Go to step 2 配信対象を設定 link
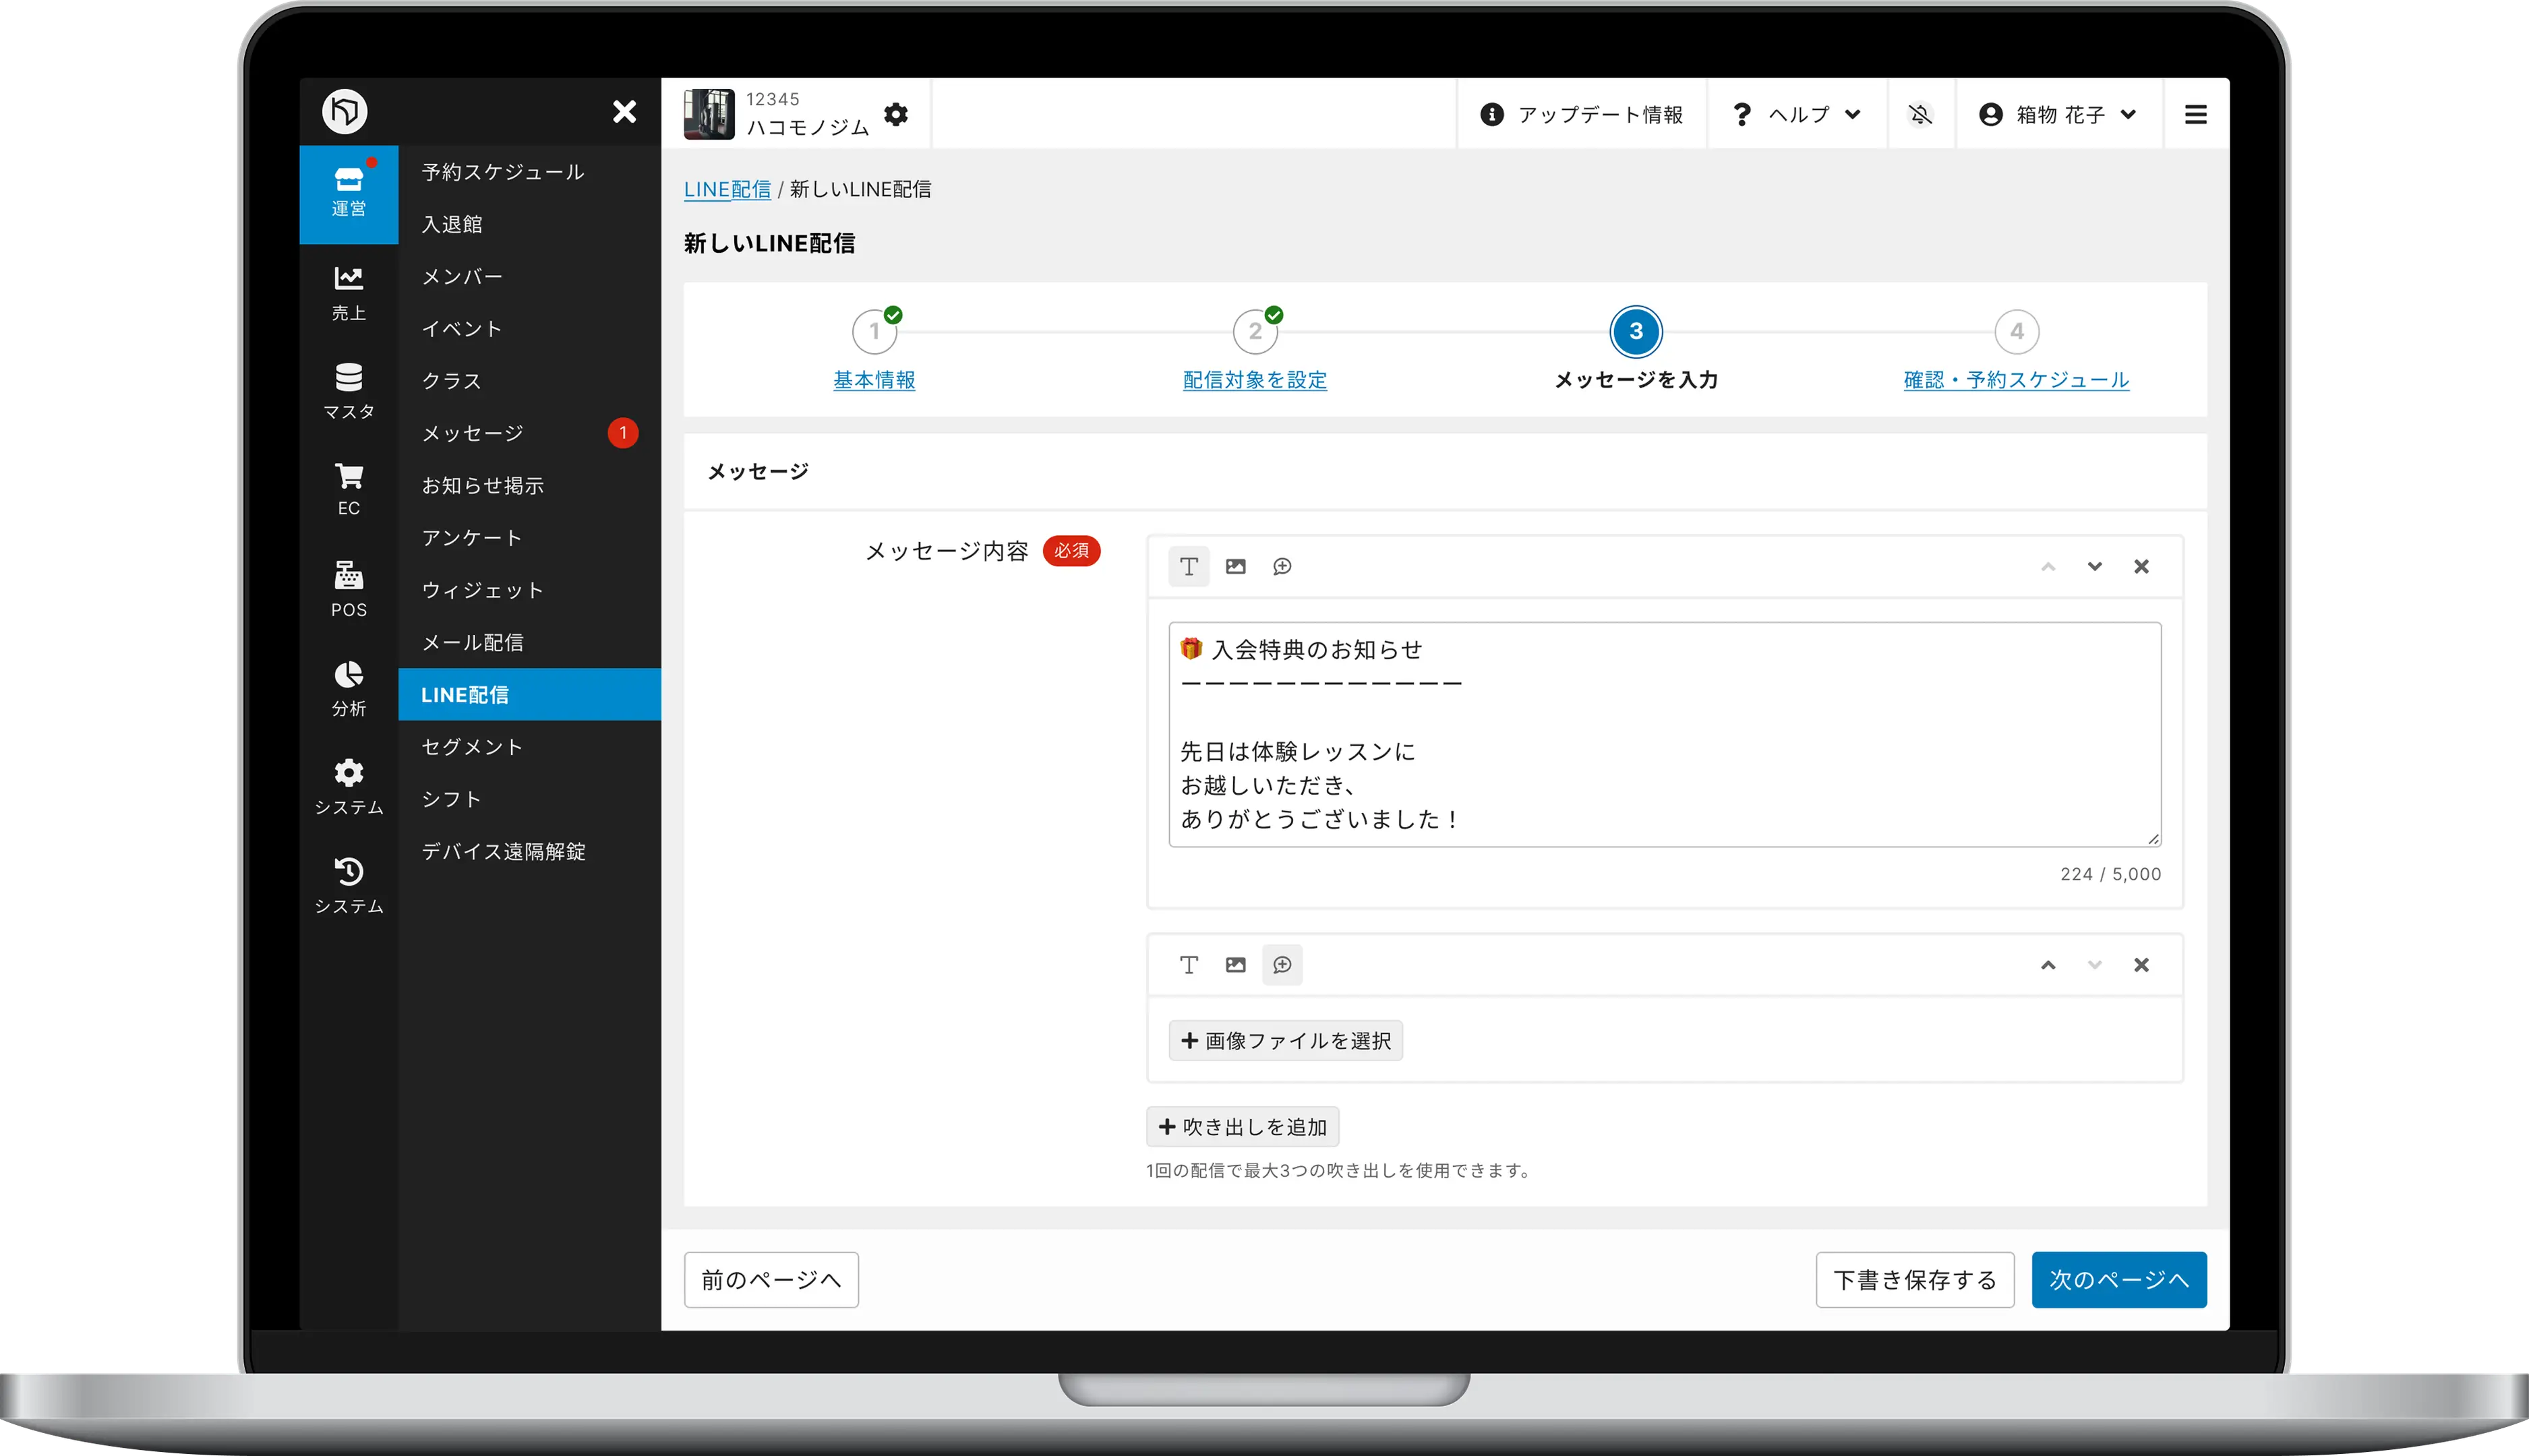2529x1456 pixels. pos(1254,380)
